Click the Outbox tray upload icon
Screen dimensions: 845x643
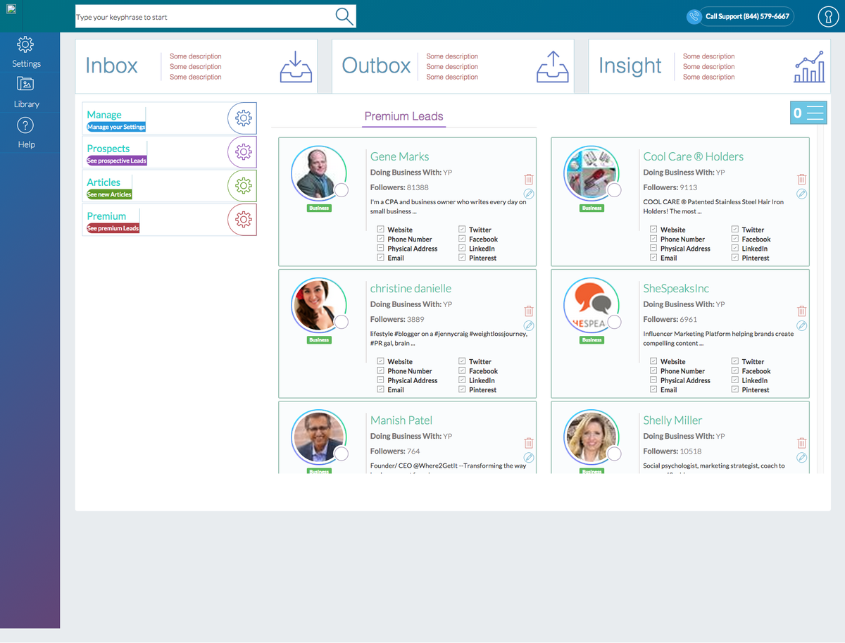click(x=552, y=66)
